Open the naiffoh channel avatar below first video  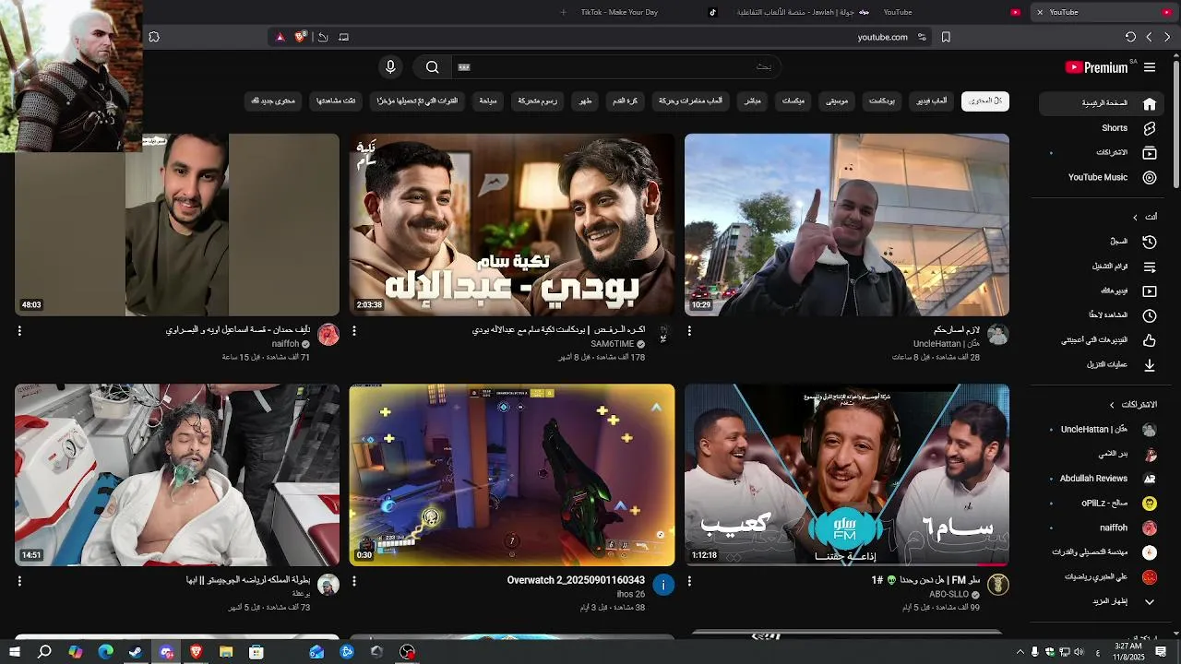tap(328, 334)
